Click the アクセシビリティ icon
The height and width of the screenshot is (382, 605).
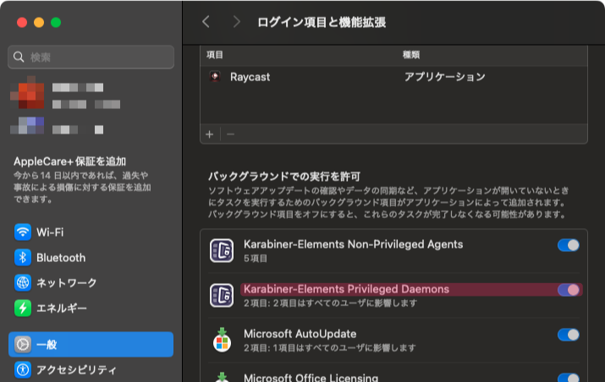pyautogui.click(x=23, y=369)
